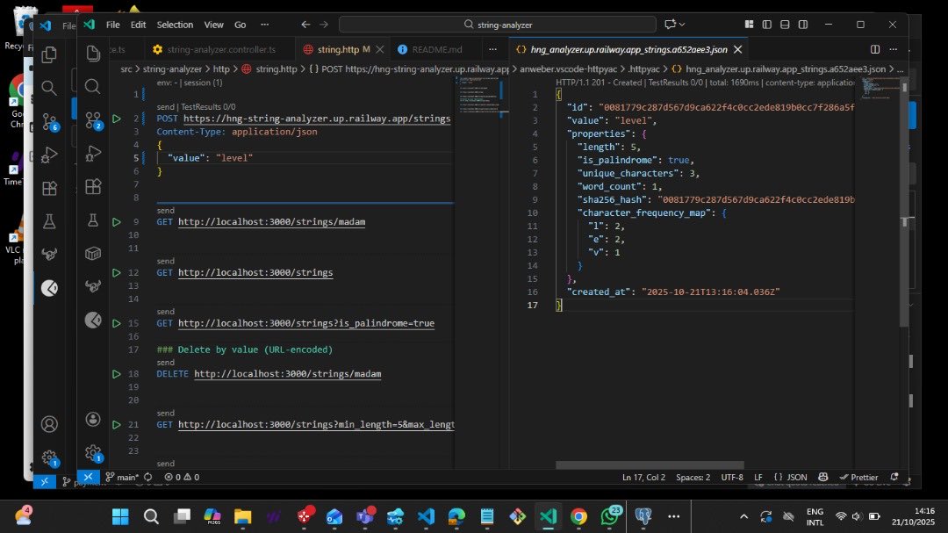Toggle the bottom panel layout button
Screen dimensions: 948x533
pos(784,25)
